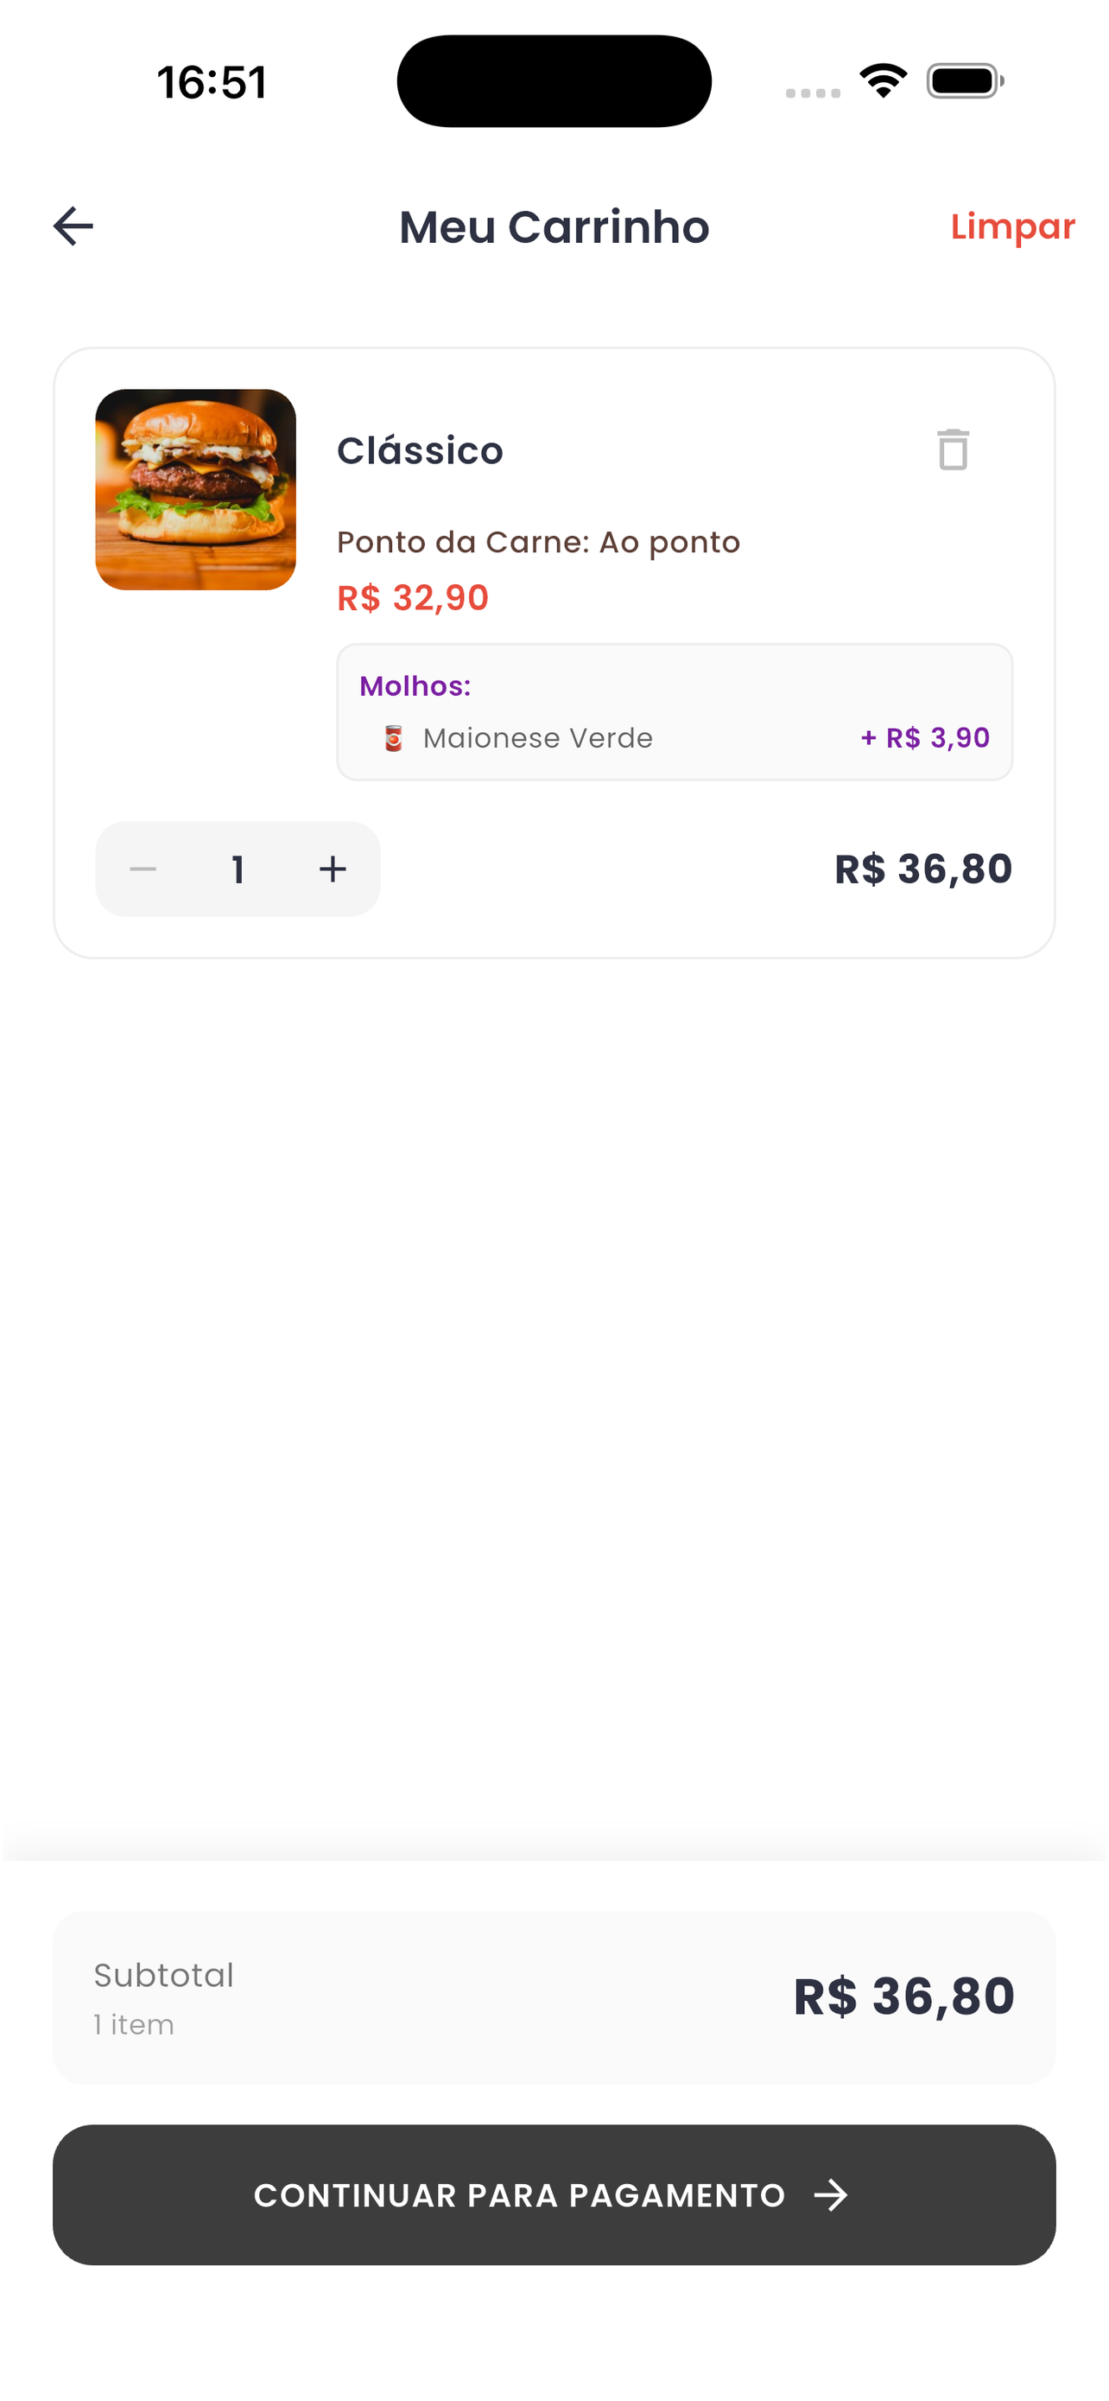Image resolution: width=1109 pixels, height=2401 pixels.
Task: Tap the 16:51 clock in status bar
Action: 212,82
